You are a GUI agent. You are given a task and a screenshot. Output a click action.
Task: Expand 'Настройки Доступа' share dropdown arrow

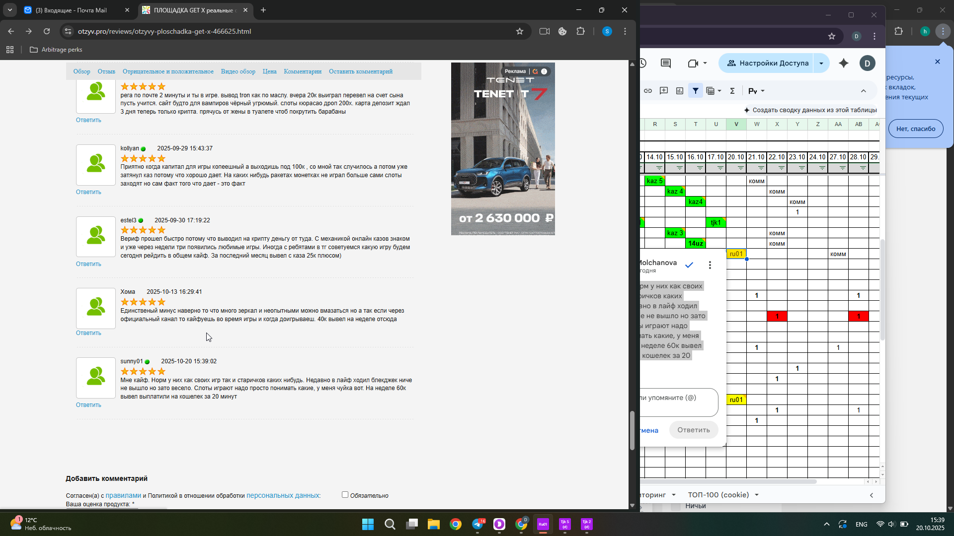pos(821,63)
